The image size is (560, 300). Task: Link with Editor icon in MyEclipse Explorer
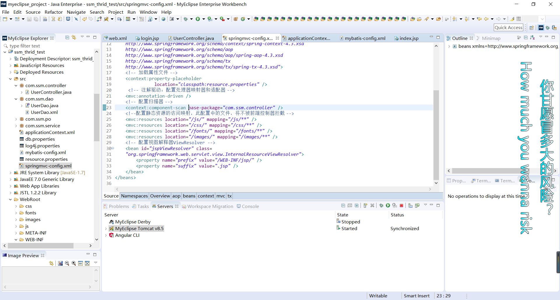[74, 38]
